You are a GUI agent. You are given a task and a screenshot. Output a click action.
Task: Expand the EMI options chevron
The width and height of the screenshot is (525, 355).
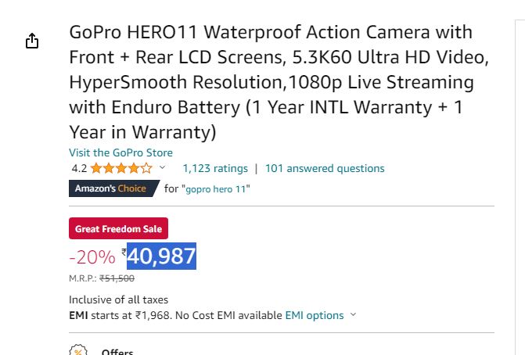point(353,314)
